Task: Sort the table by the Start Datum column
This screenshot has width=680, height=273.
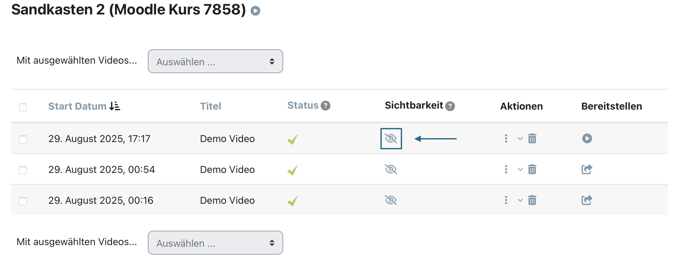Action: click(x=78, y=106)
